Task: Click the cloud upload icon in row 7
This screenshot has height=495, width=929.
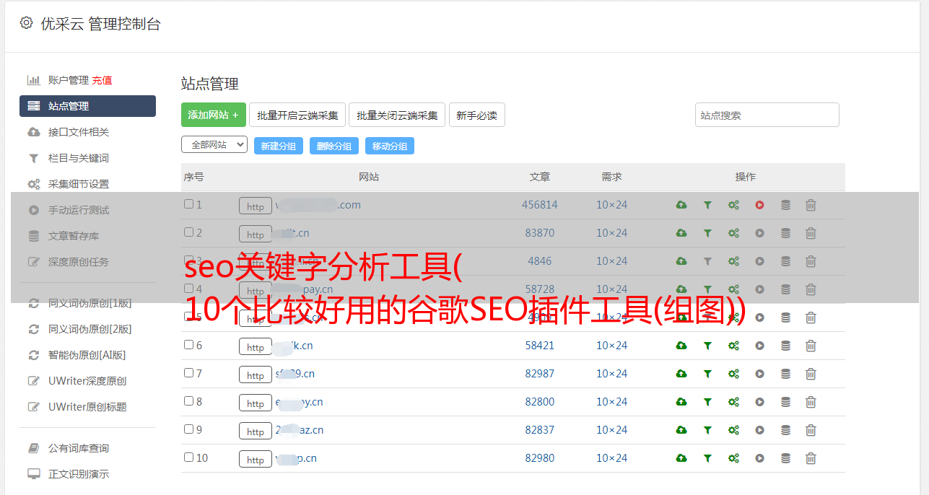Action: [681, 374]
